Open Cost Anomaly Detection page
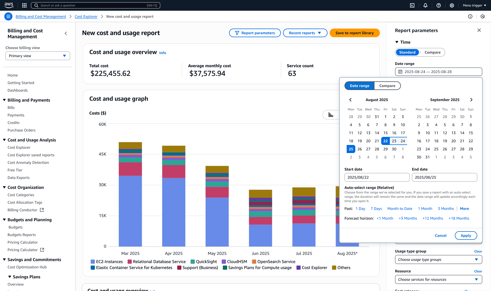 (x=28, y=162)
